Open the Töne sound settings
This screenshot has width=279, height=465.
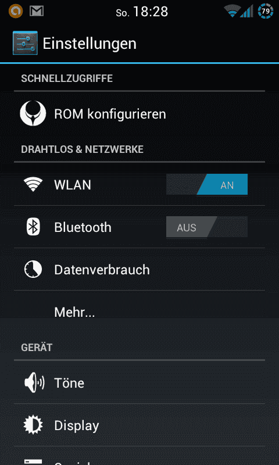pos(139,383)
